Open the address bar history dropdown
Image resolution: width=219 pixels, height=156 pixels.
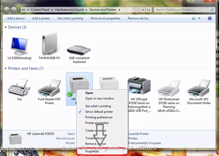pyautogui.click(x=143, y=10)
